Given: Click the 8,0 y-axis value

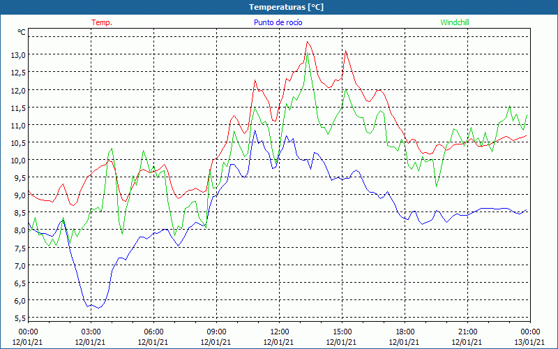Looking at the screenshot, I should pyautogui.click(x=20, y=230).
